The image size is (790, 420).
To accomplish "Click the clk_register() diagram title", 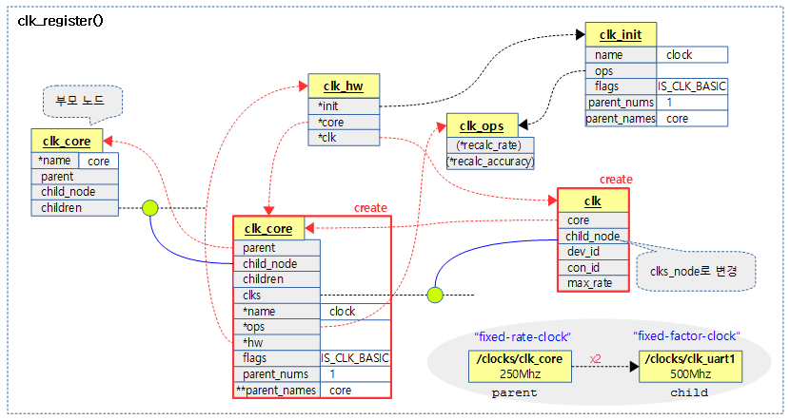I will click(x=61, y=21).
